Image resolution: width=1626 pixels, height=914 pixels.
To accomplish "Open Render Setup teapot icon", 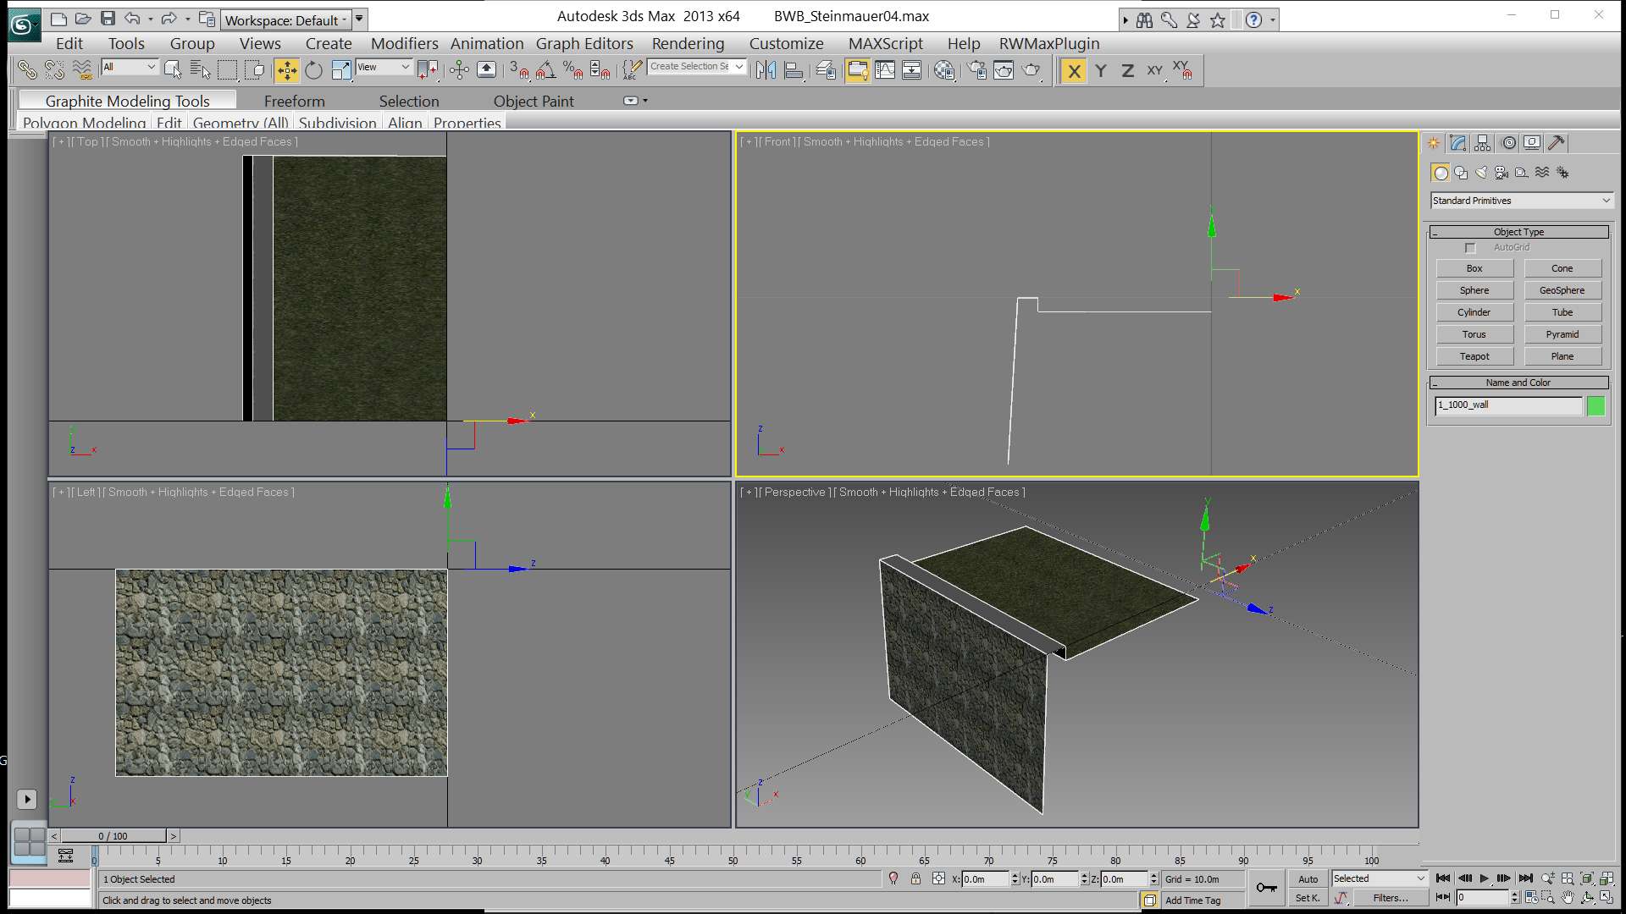I will (x=976, y=70).
